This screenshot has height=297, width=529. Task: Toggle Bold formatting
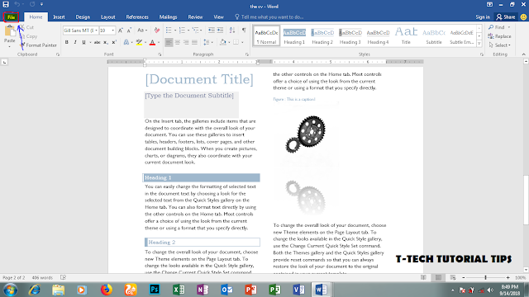[x=66, y=42]
